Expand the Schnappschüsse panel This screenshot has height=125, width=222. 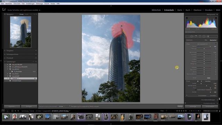pyautogui.click(x=5, y=54)
